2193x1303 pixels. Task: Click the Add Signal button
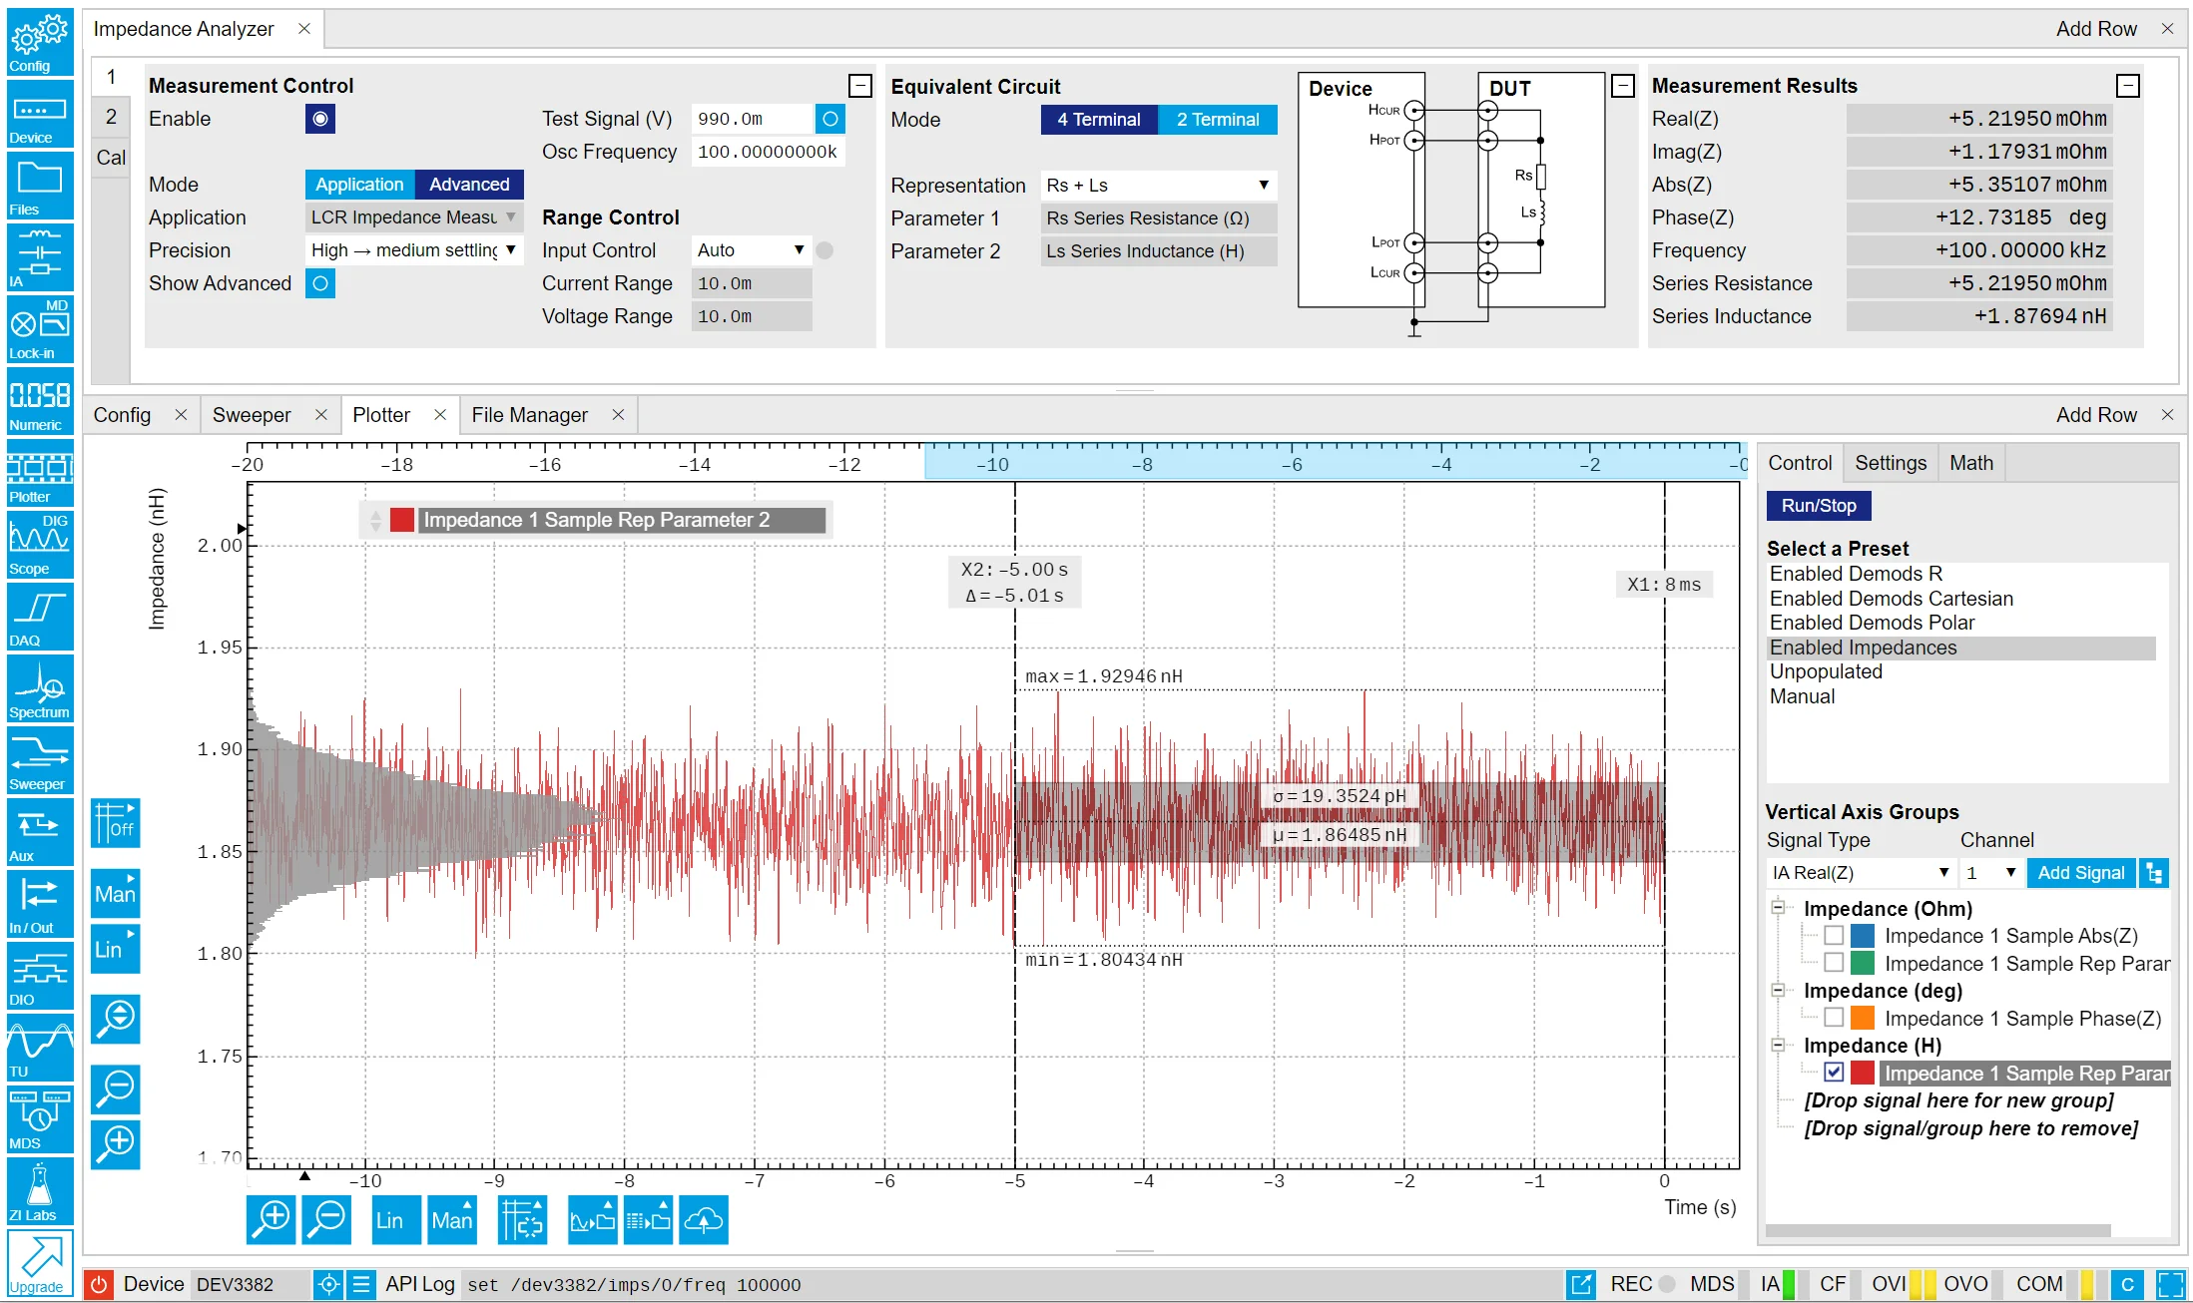tap(2081, 873)
